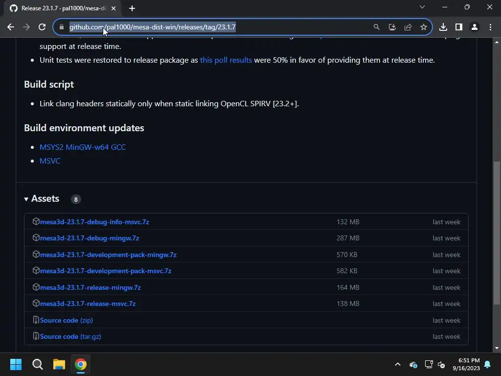Click the 138 MB file size text

[348, 304]
